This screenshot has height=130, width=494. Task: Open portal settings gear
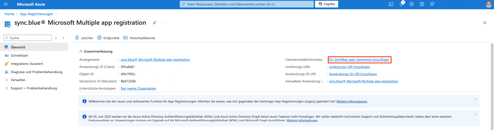411,4
